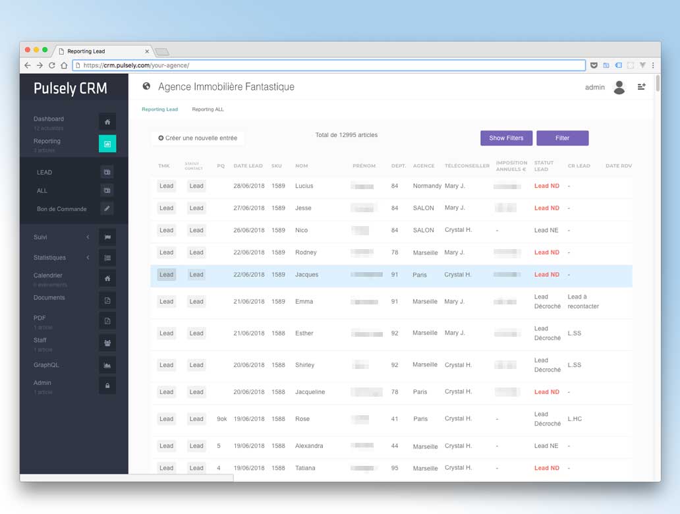Screen dimensions: 680x514
Task: Select the flag icon next to Suivi
Action: point(107,237)
